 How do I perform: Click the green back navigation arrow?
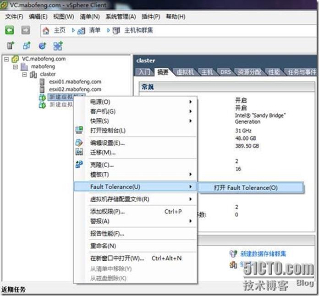[9, 30]
